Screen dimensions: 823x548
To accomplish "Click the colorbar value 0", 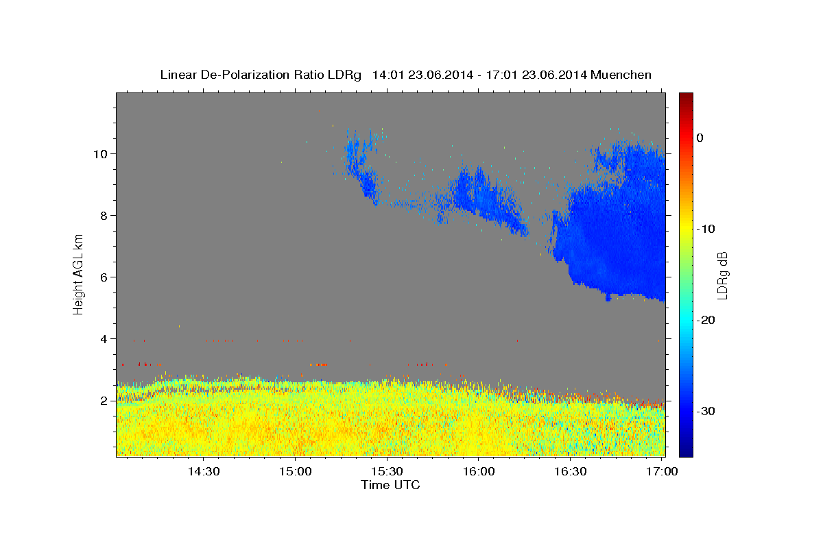I will pyautogui.click(x=700, y=138).
